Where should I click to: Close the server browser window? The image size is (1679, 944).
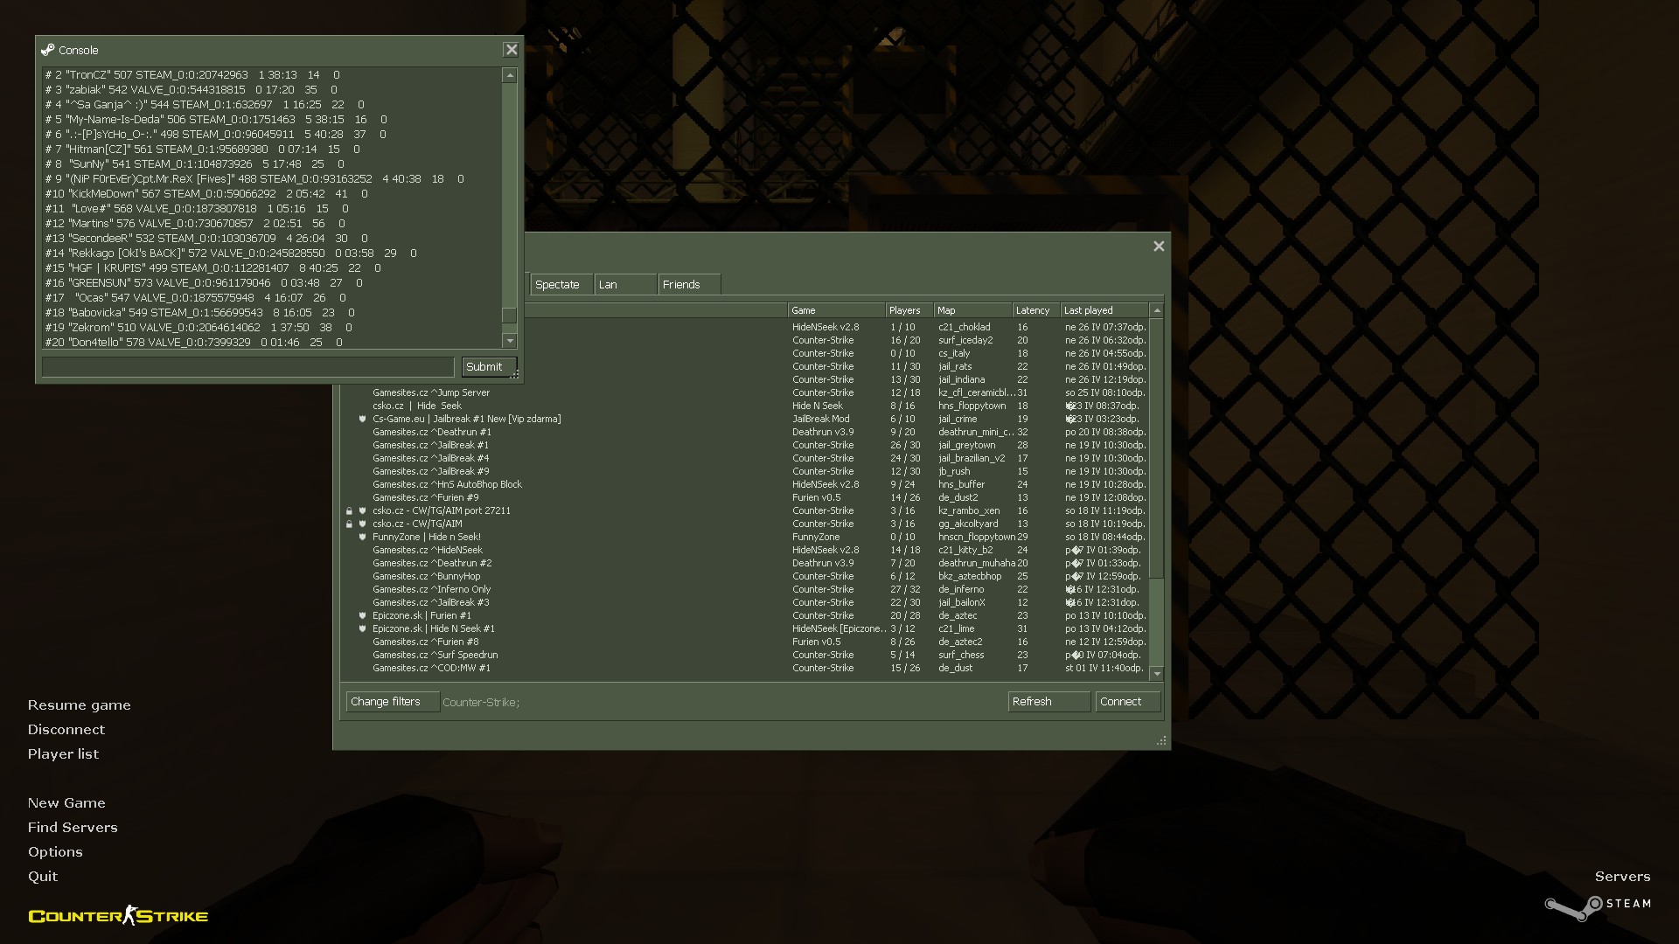click(x=1159, y=246)
